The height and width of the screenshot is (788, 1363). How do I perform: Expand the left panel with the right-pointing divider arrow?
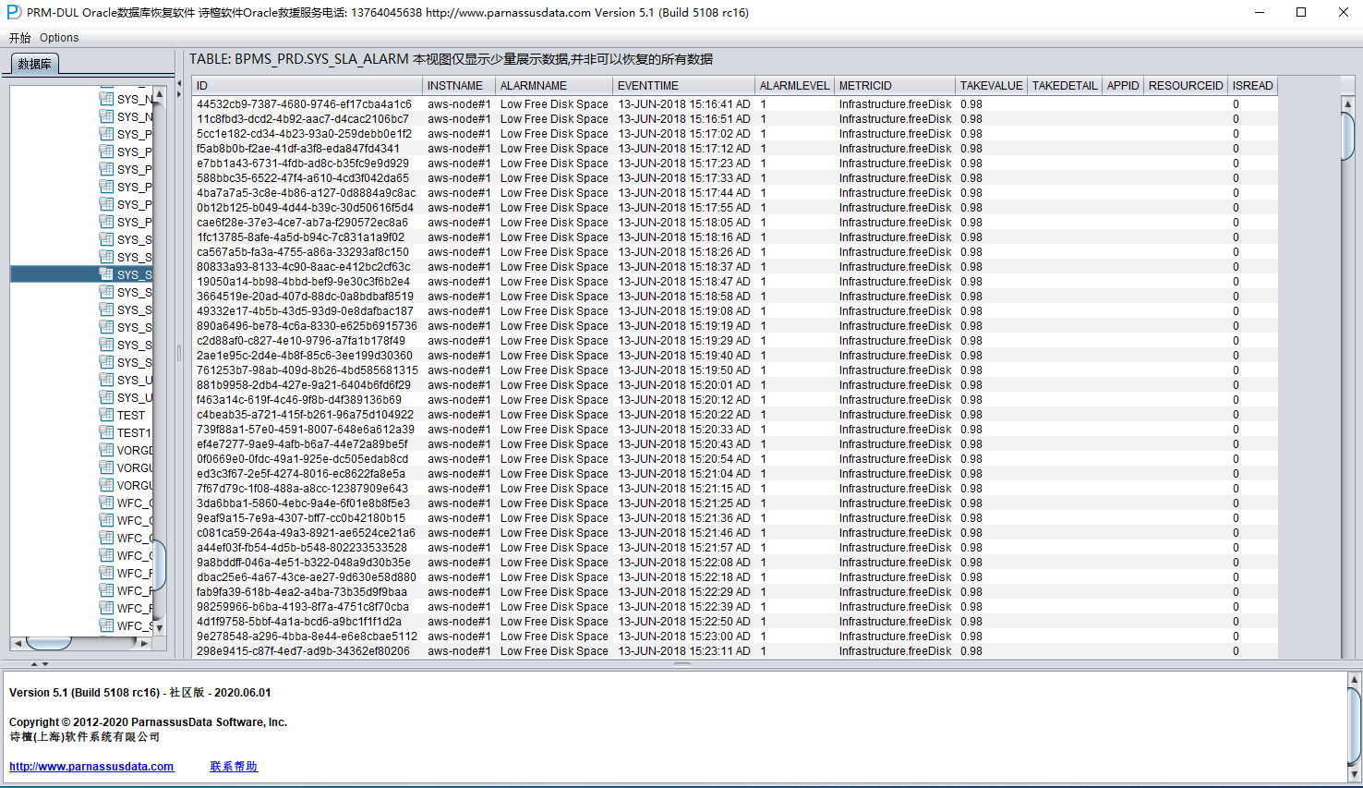pos(179,93)
